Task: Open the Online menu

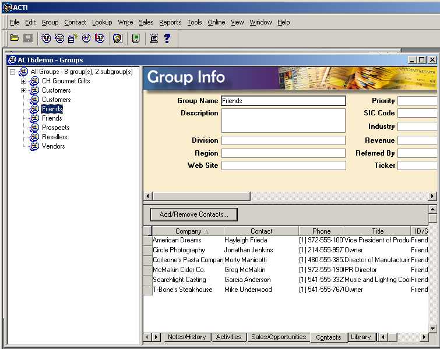Action: [216, 22]
